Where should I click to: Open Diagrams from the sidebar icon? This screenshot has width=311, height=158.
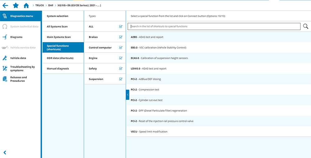(x=5, y=37)
